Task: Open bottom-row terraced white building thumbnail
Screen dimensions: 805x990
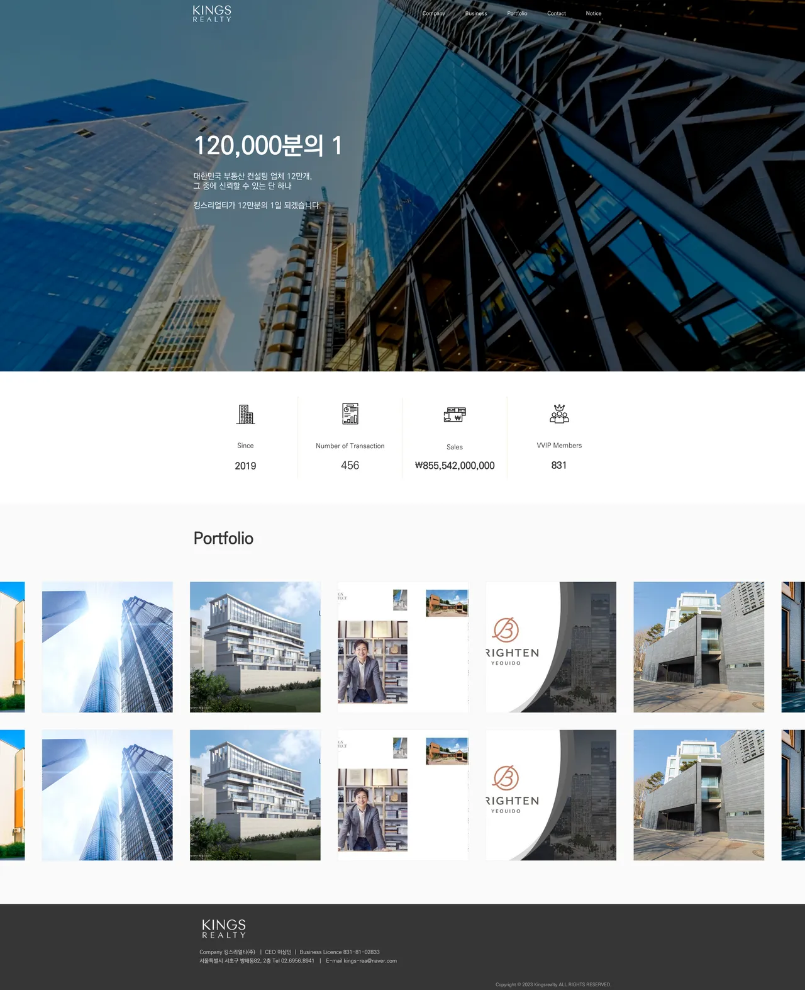Action: (255, 795)
